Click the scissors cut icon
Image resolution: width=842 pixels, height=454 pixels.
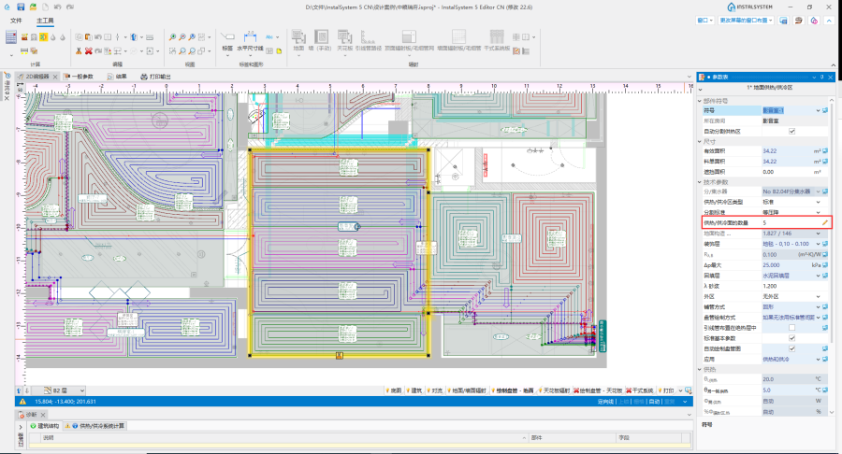tap(78, 50)
